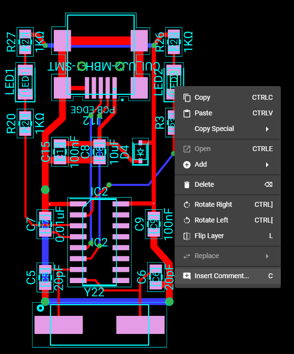Screen dimensions: 294x354
Task: Expand the Add submenu arrow
Action: tap(267, 164)
